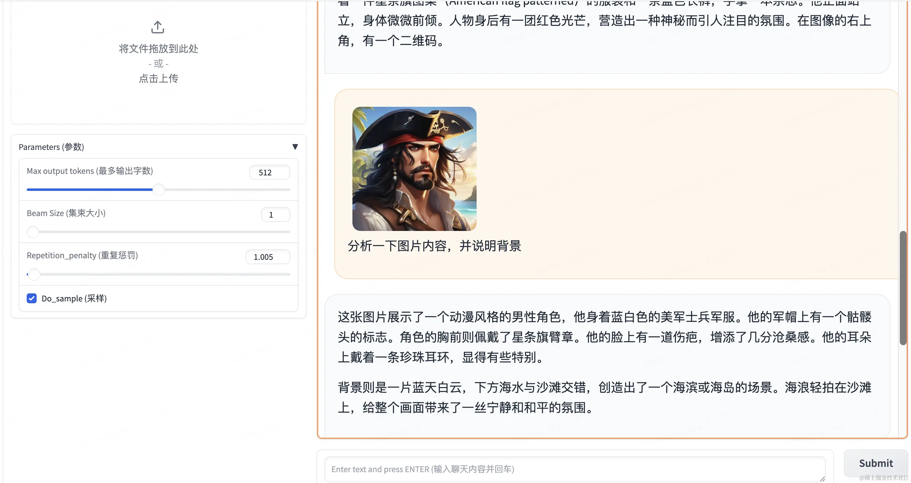Click the Max output tokens slider handle
The image size is (911, 483).
click(158, 190)
